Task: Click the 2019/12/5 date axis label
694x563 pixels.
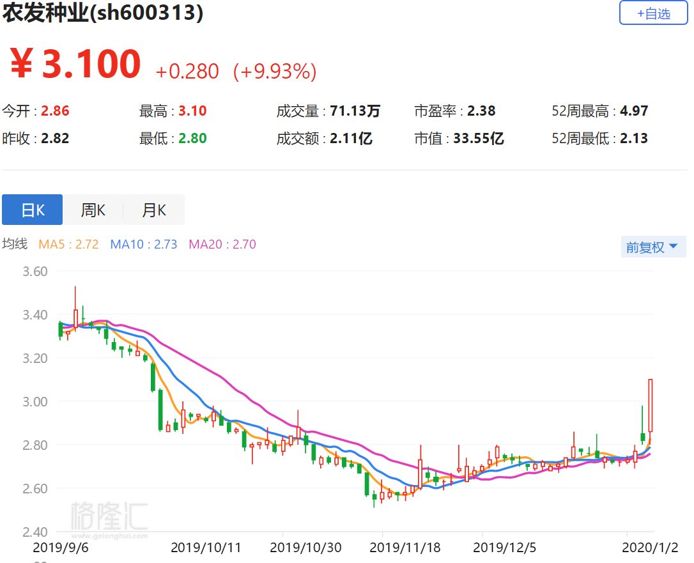Action: (505, 548)
